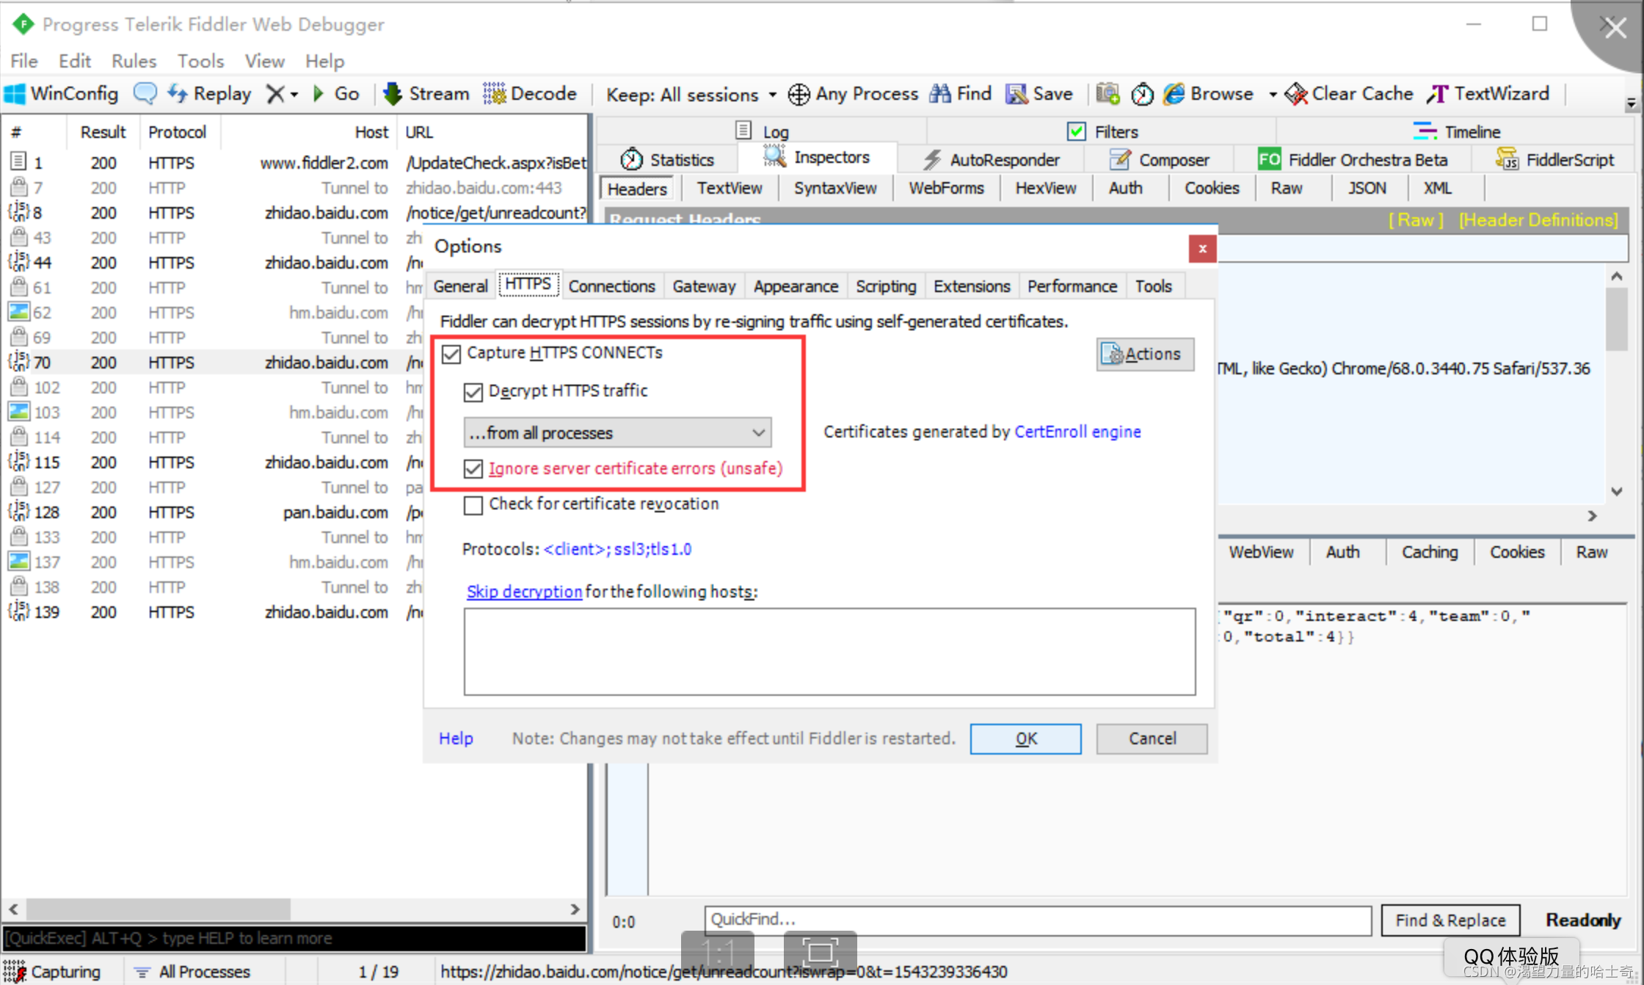Click the timer stopwatch toolbar icon
This screenshot has width=1644, height=985.
click(1142, 94)
